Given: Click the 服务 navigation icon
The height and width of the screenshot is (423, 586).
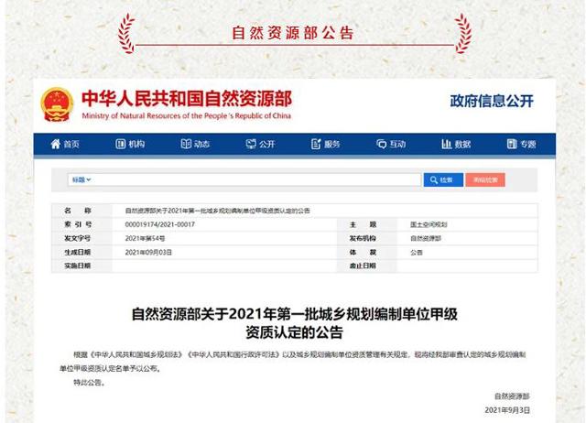Looking at the screenshot, I should point(316,145).
